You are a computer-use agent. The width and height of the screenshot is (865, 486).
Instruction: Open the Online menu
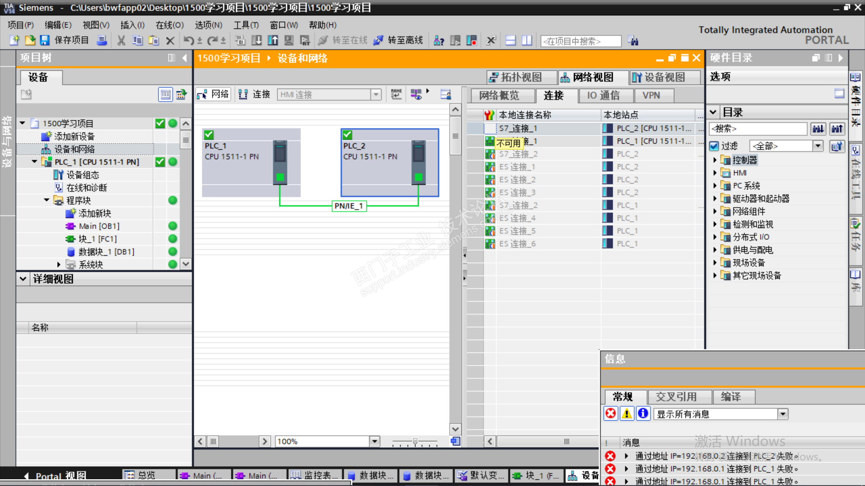point(169,25)
